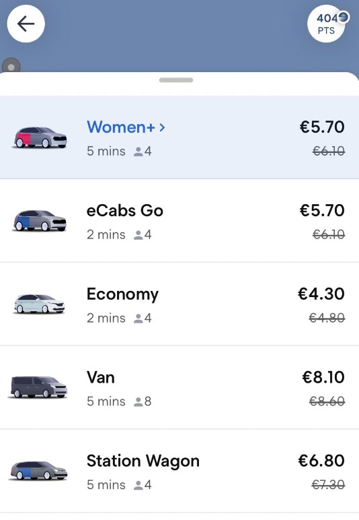Tap the €8.10 Van price
Viewport: 359px width, 520px height.
point(323,377)
